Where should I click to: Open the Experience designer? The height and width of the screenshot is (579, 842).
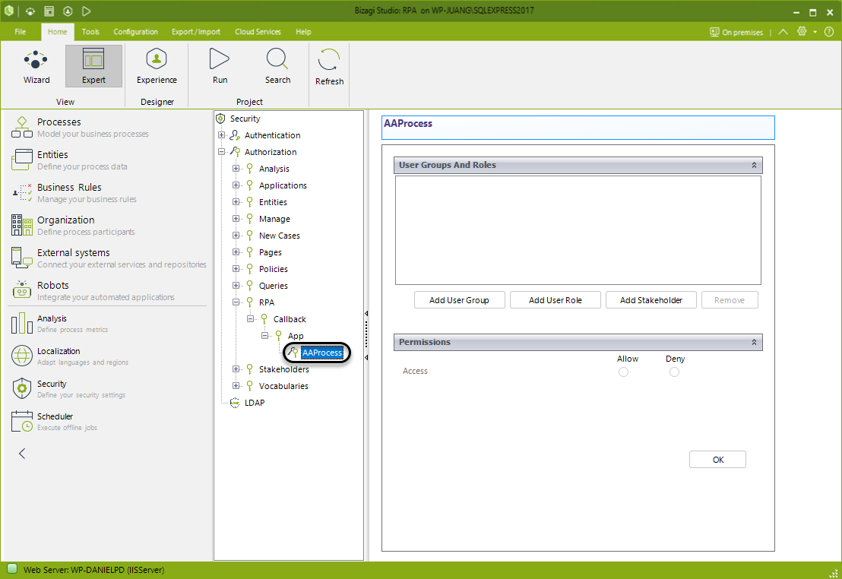(x=157, y=66)
